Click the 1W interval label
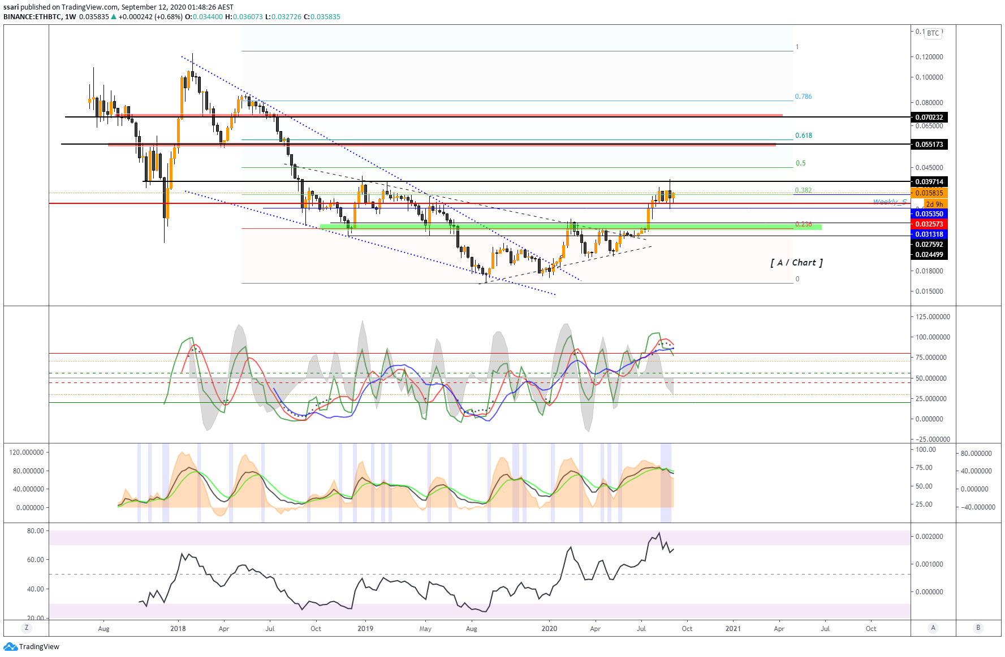Image resolution: width=1005 pixels, height=657 pixels. pos(71,17)
